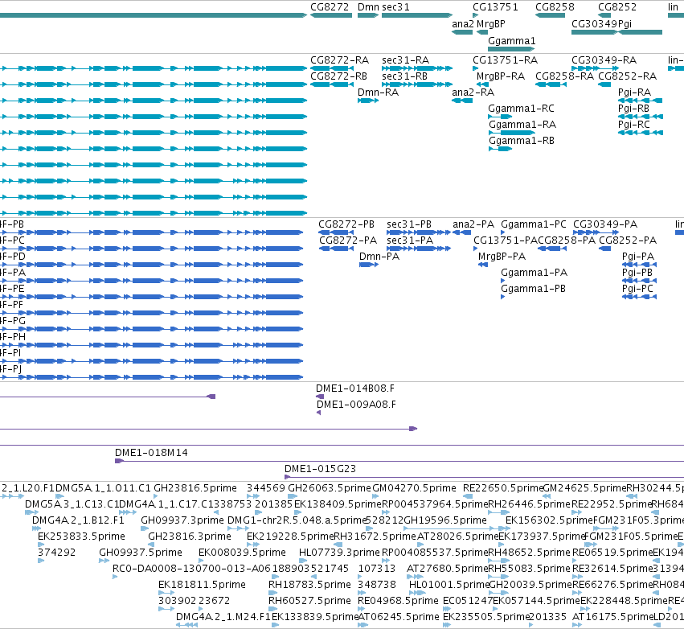
Task: Click the Ggamma1 gene label in top track
Action: [x=511, y=40]
